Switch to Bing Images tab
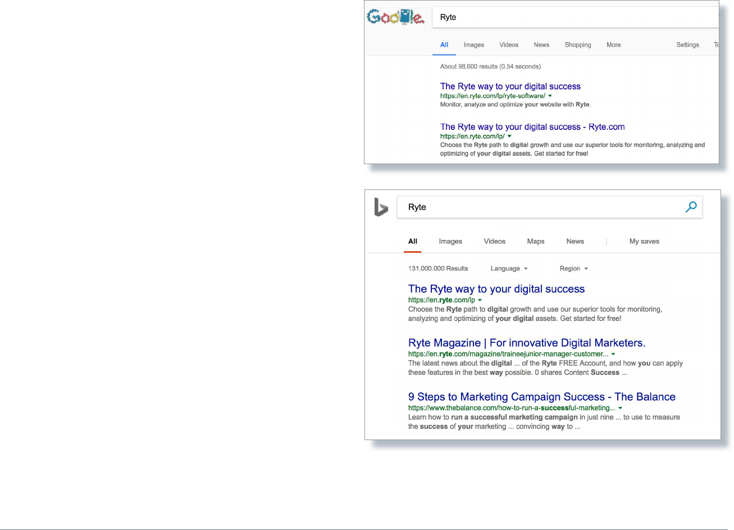The image size is (734, 530). pos(450,241)
